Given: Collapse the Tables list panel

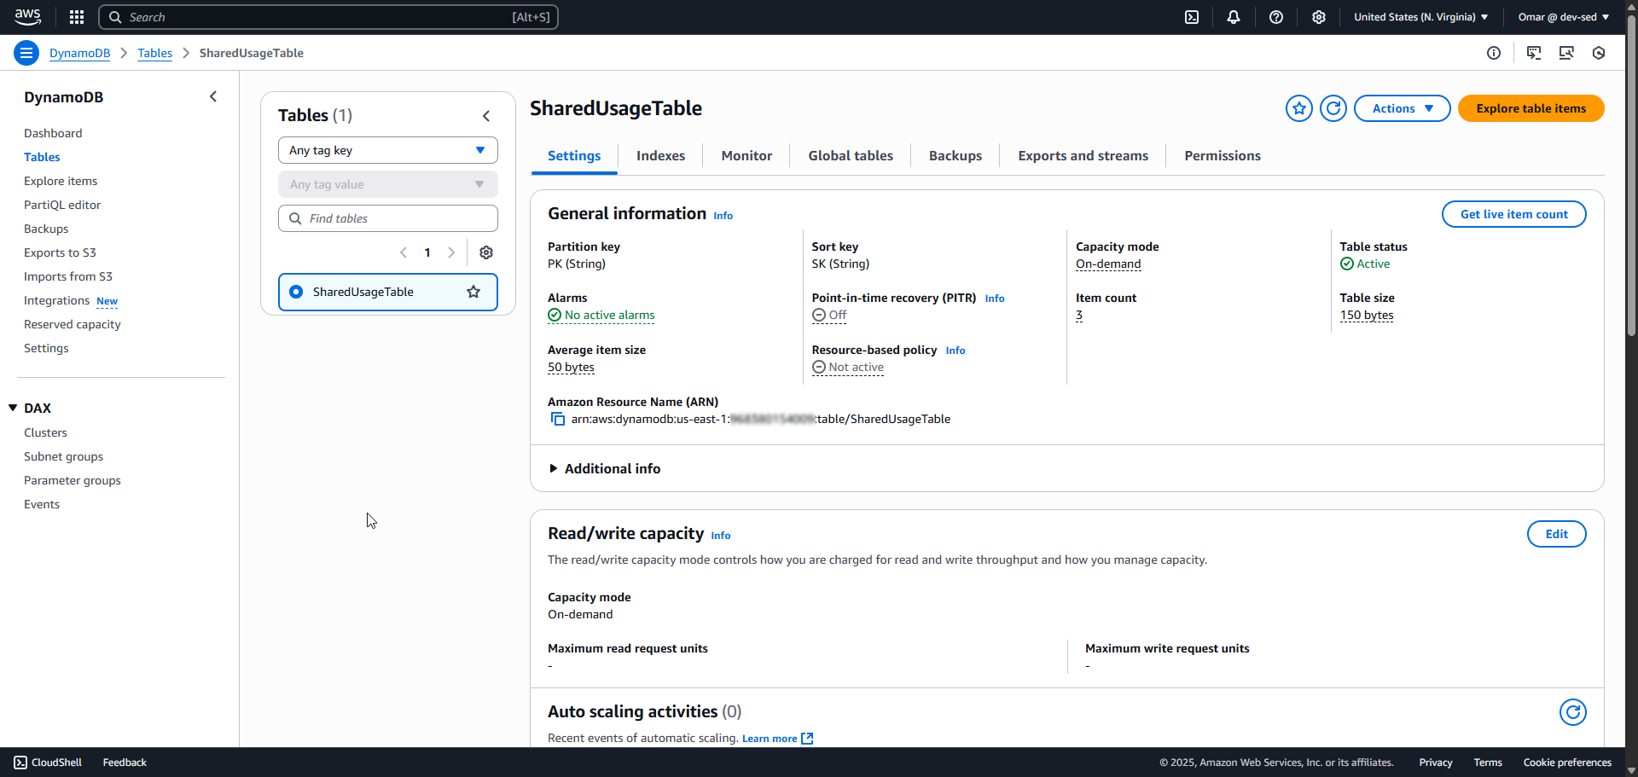Looking at the screenshot, I should [x=486, y=115].
